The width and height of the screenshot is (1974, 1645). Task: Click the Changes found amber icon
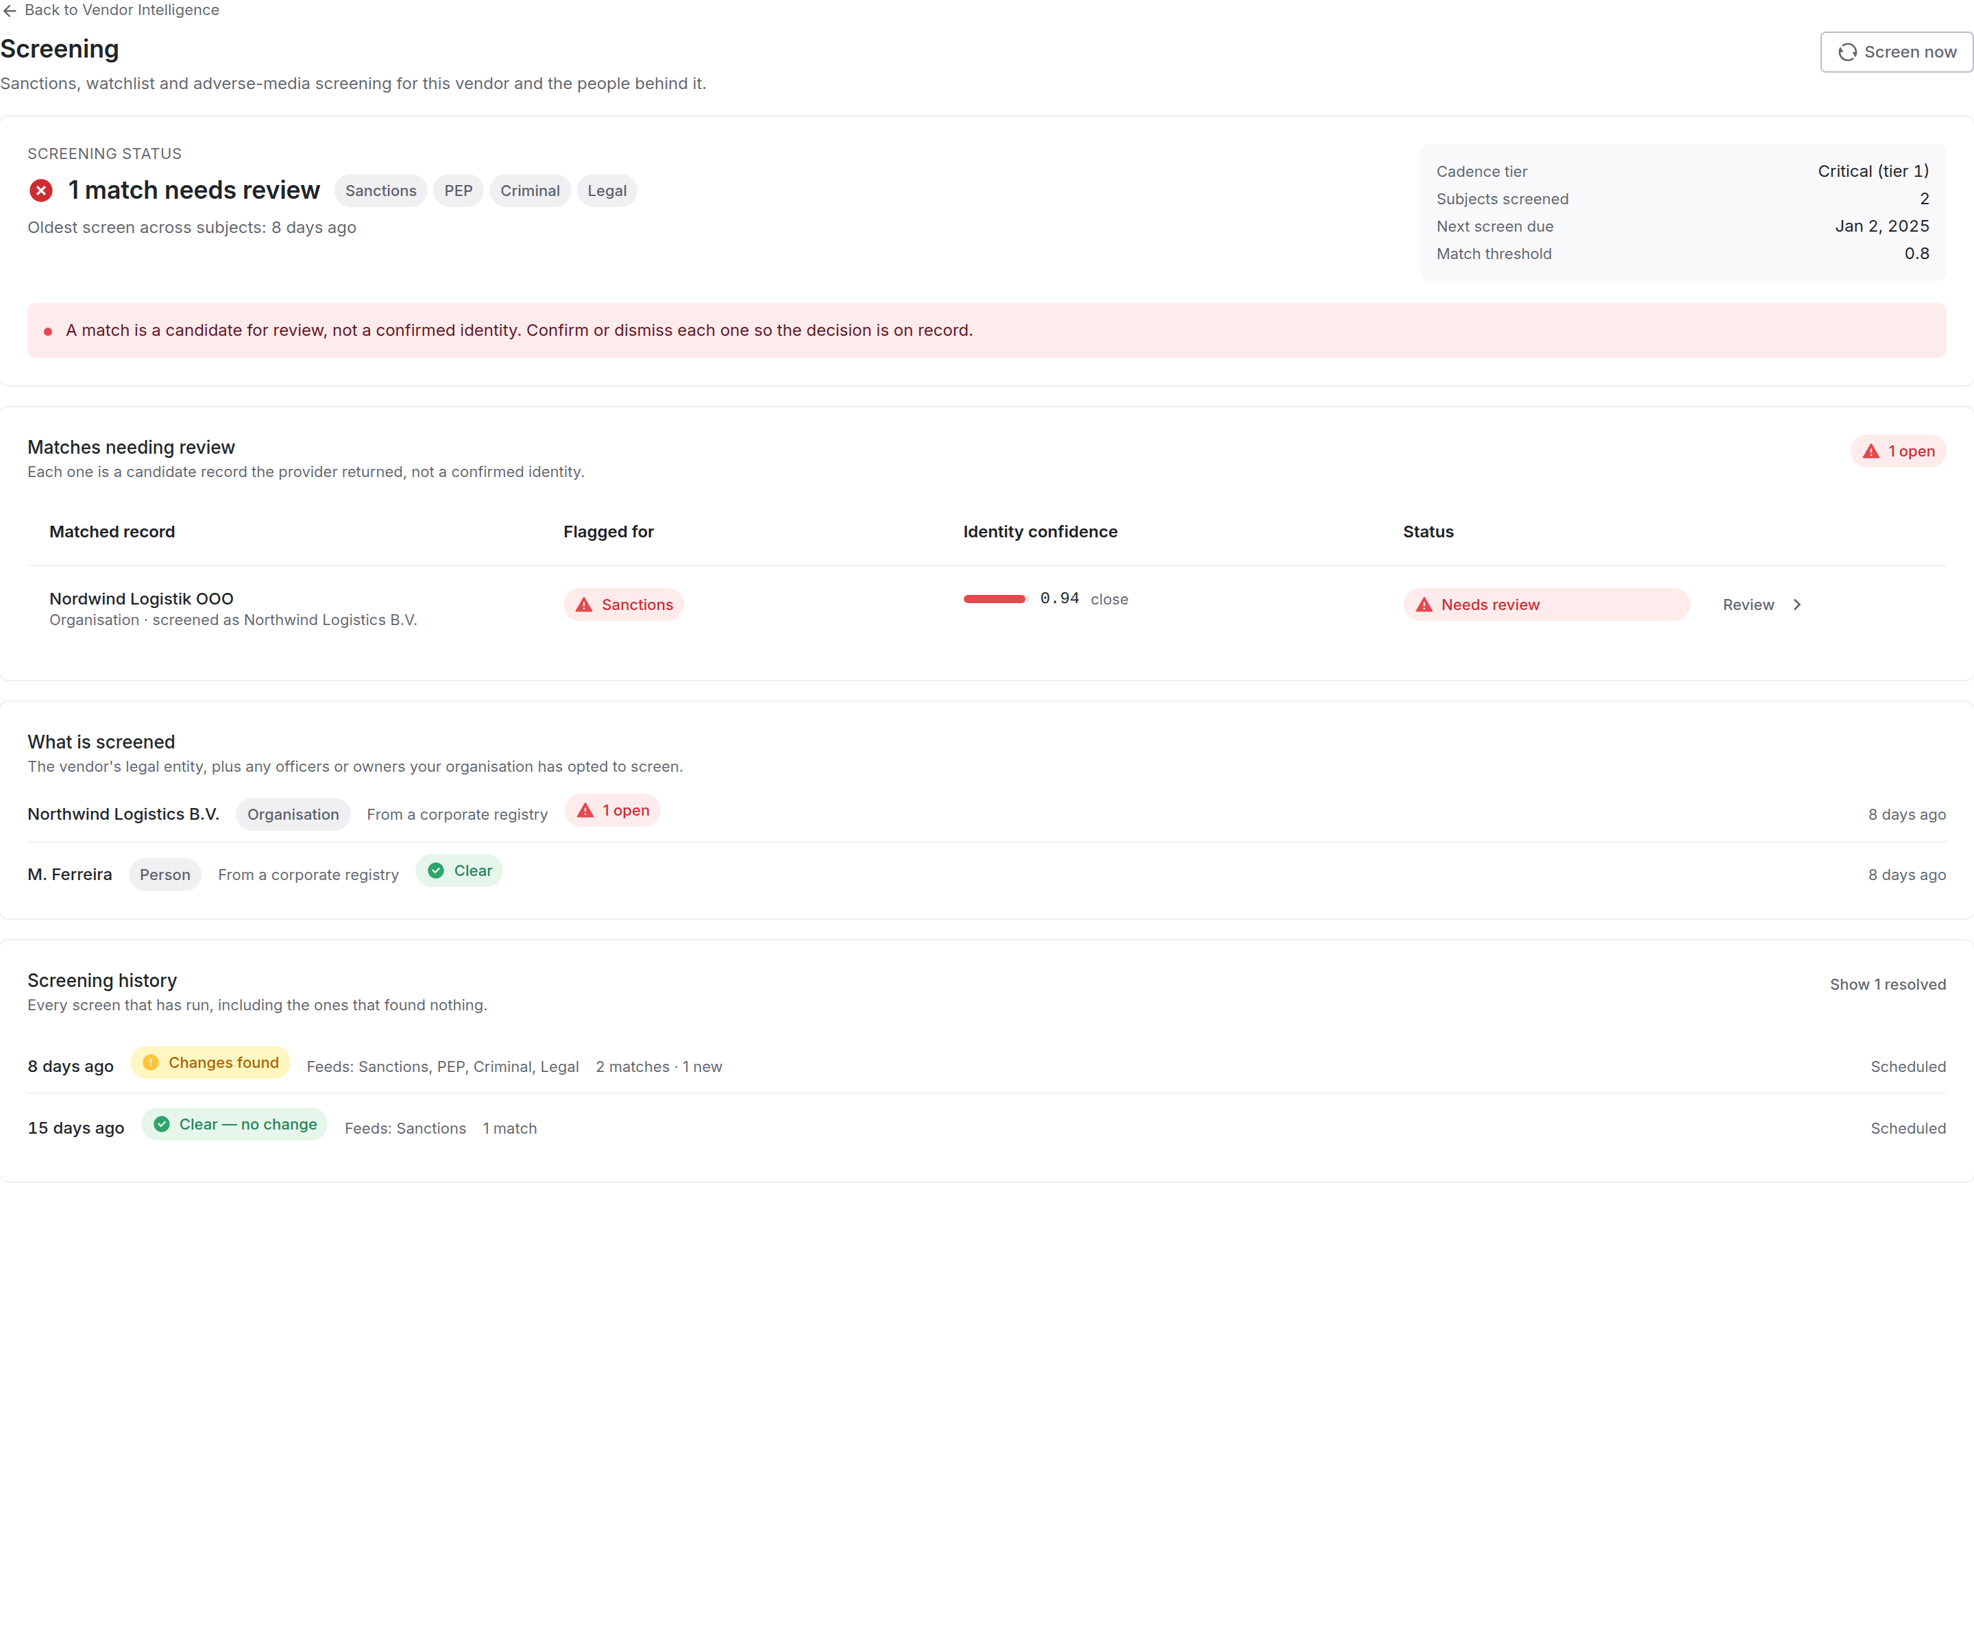pos(150,1062)
